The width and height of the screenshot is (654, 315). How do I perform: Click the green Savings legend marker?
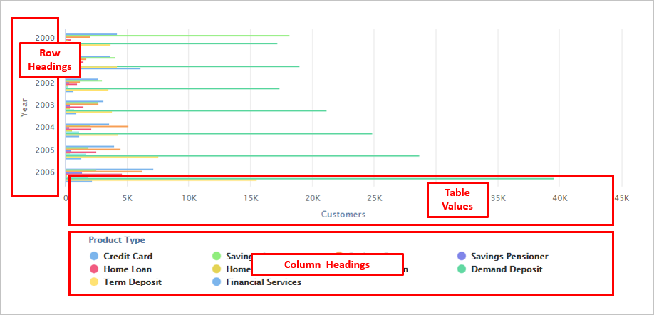click(217, 257)
